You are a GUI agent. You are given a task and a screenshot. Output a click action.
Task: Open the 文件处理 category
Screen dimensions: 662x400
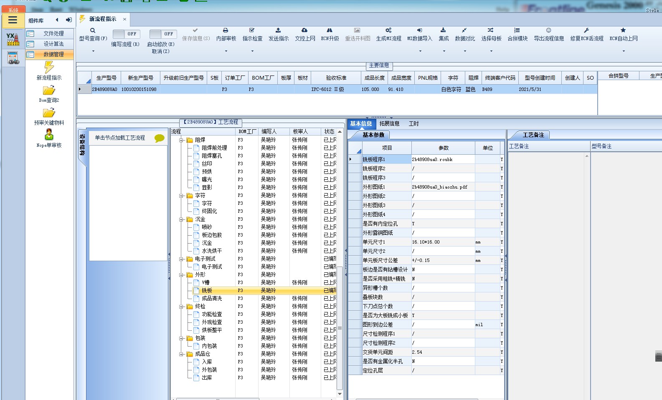point(50,33)
